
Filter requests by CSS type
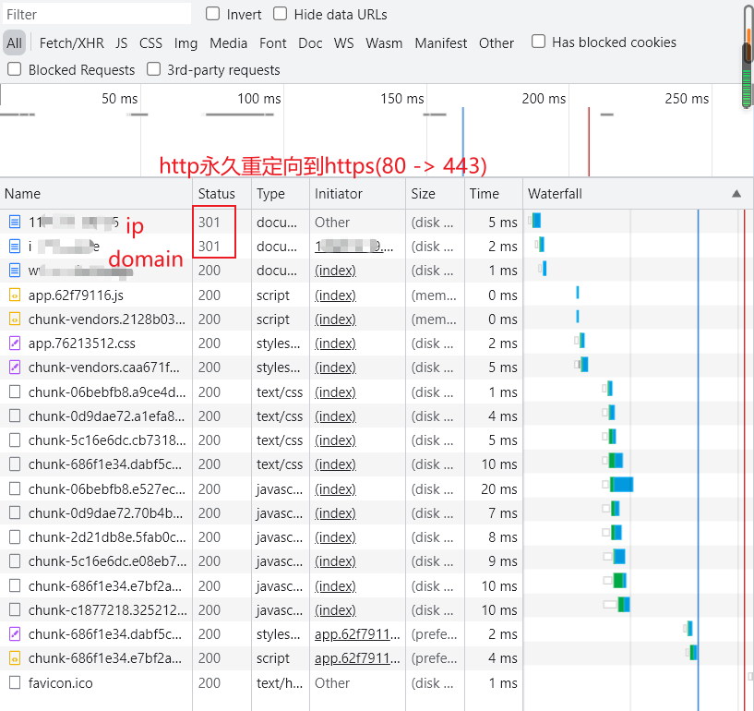pos(150,42)
